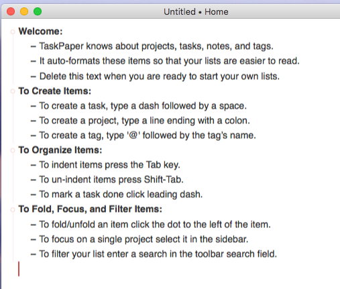Place cursor in 'To mark a task done' line
Viewport: 340px width, 289px height.
pos(121,194)
